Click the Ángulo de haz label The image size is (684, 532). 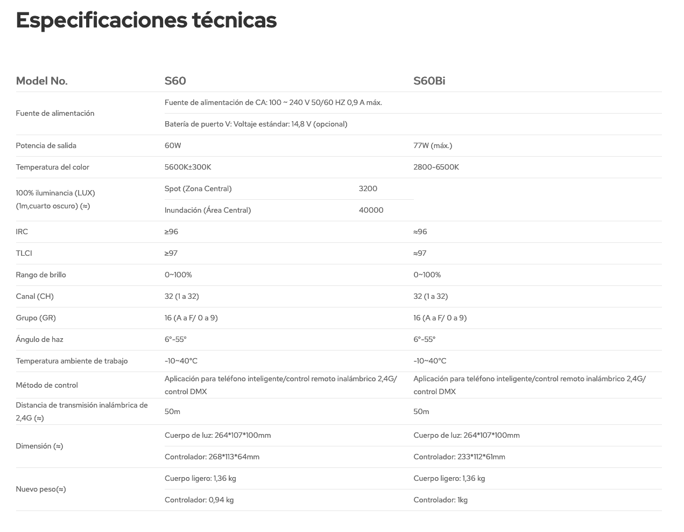(x=39, y=339)
